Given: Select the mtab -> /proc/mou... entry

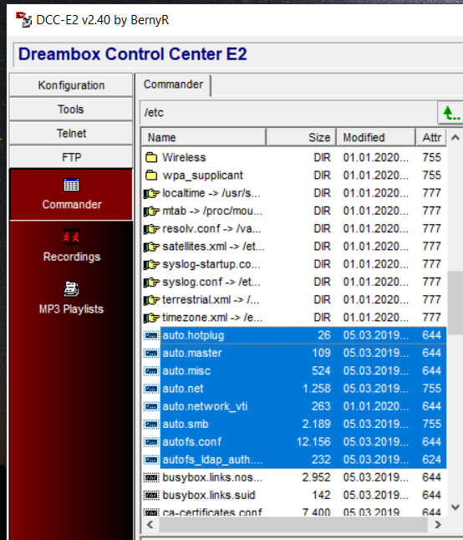Looking at the screenshot, I should [x=212, y=211].
